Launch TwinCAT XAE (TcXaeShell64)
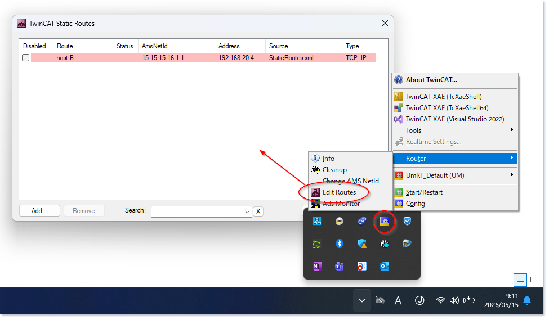 [x=455, y=108]
